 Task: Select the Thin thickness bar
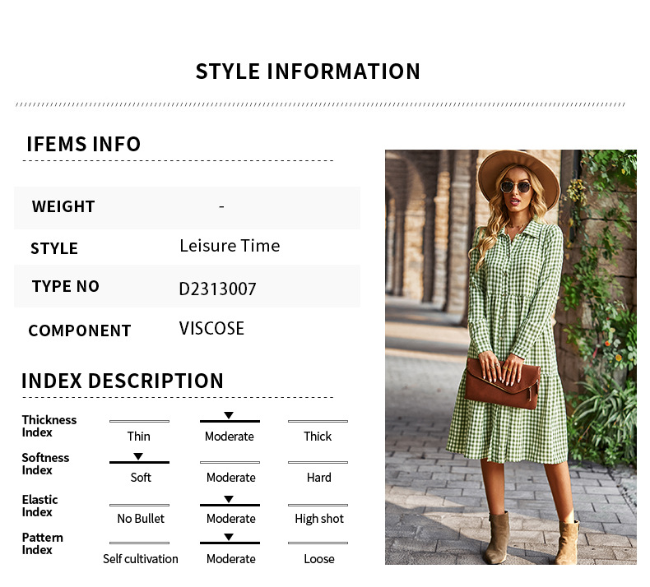[139, 421]
